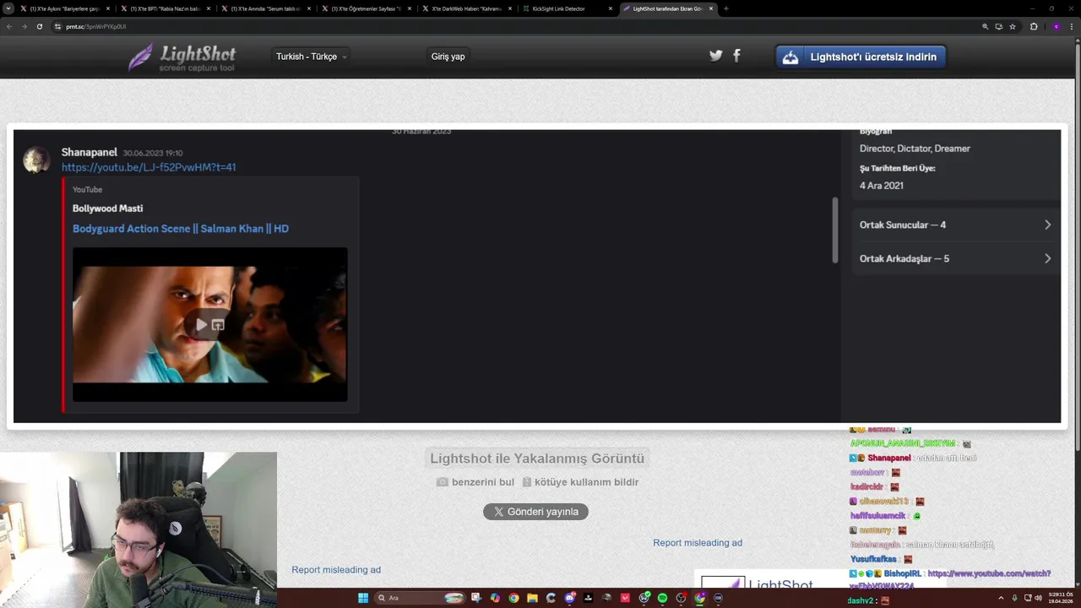Open the Windows Start menu
Image resolution: width=1081 pixels, height=608 pixels.
pyautogui.click(x=363, y=598)
